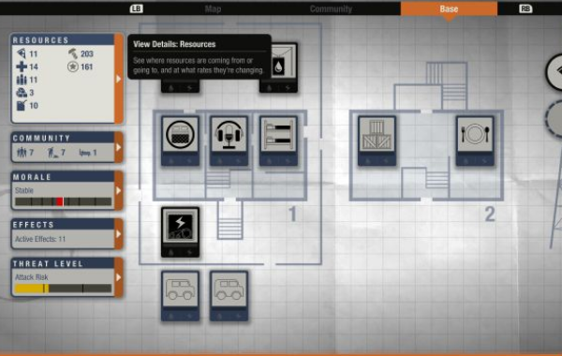Expand the Community panel arrow
This screenshot has width=562, height=356.
click(119, 147)
